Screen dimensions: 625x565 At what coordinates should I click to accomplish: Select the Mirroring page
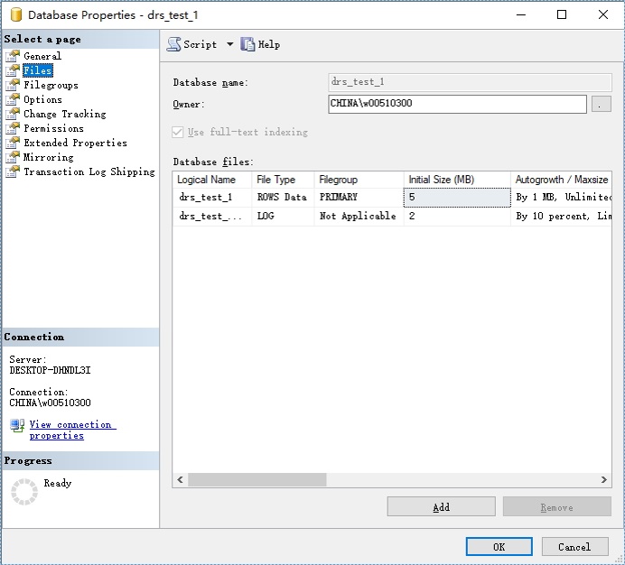tap(48, 157)
